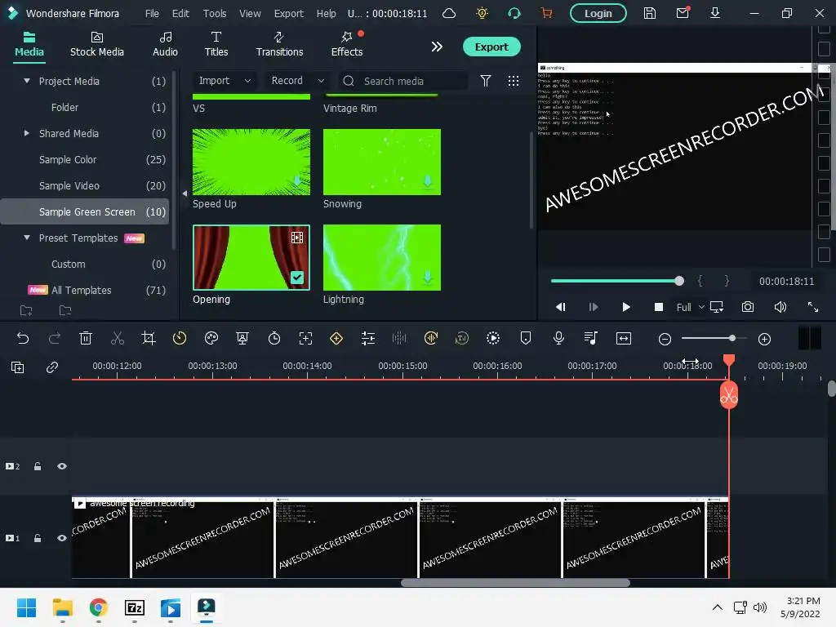Toggle the lock on video track 2
The height and width of the screenshot is (627, 836).
coord(38,466)
